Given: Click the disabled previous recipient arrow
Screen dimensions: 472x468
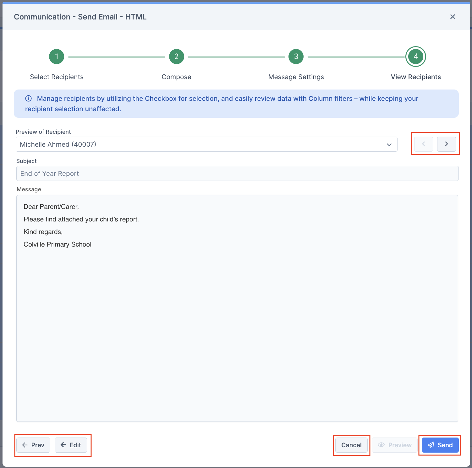Looking at the screenshot, I should [x=423, y=144].
